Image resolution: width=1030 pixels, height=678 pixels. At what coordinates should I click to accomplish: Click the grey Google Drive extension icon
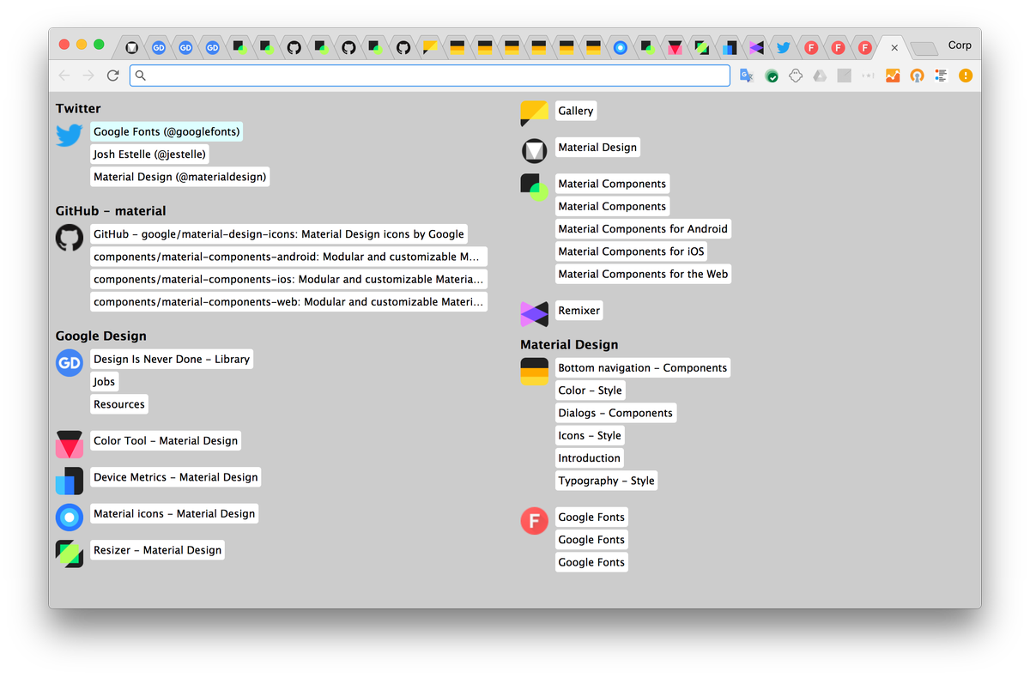[x=820, y=76]
